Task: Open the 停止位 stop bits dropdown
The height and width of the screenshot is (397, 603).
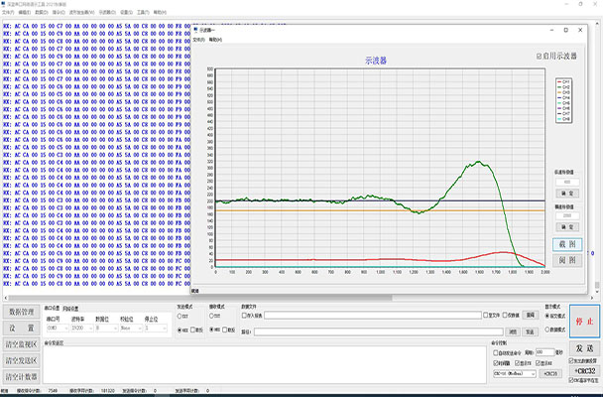Action: point(155,328)
